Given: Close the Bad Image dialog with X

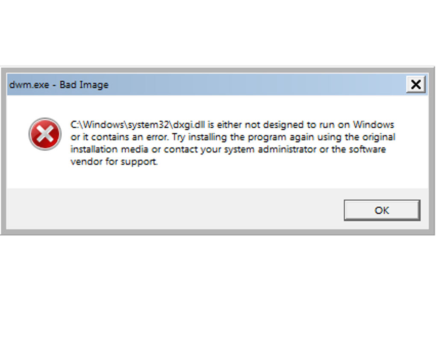Looking at the screenshot, I should pyautogui.click(x=415, y=85).
